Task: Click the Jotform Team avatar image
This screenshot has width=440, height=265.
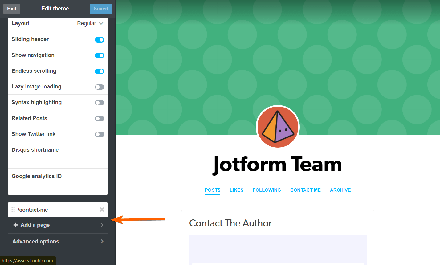Action: [x=278, y=127]
